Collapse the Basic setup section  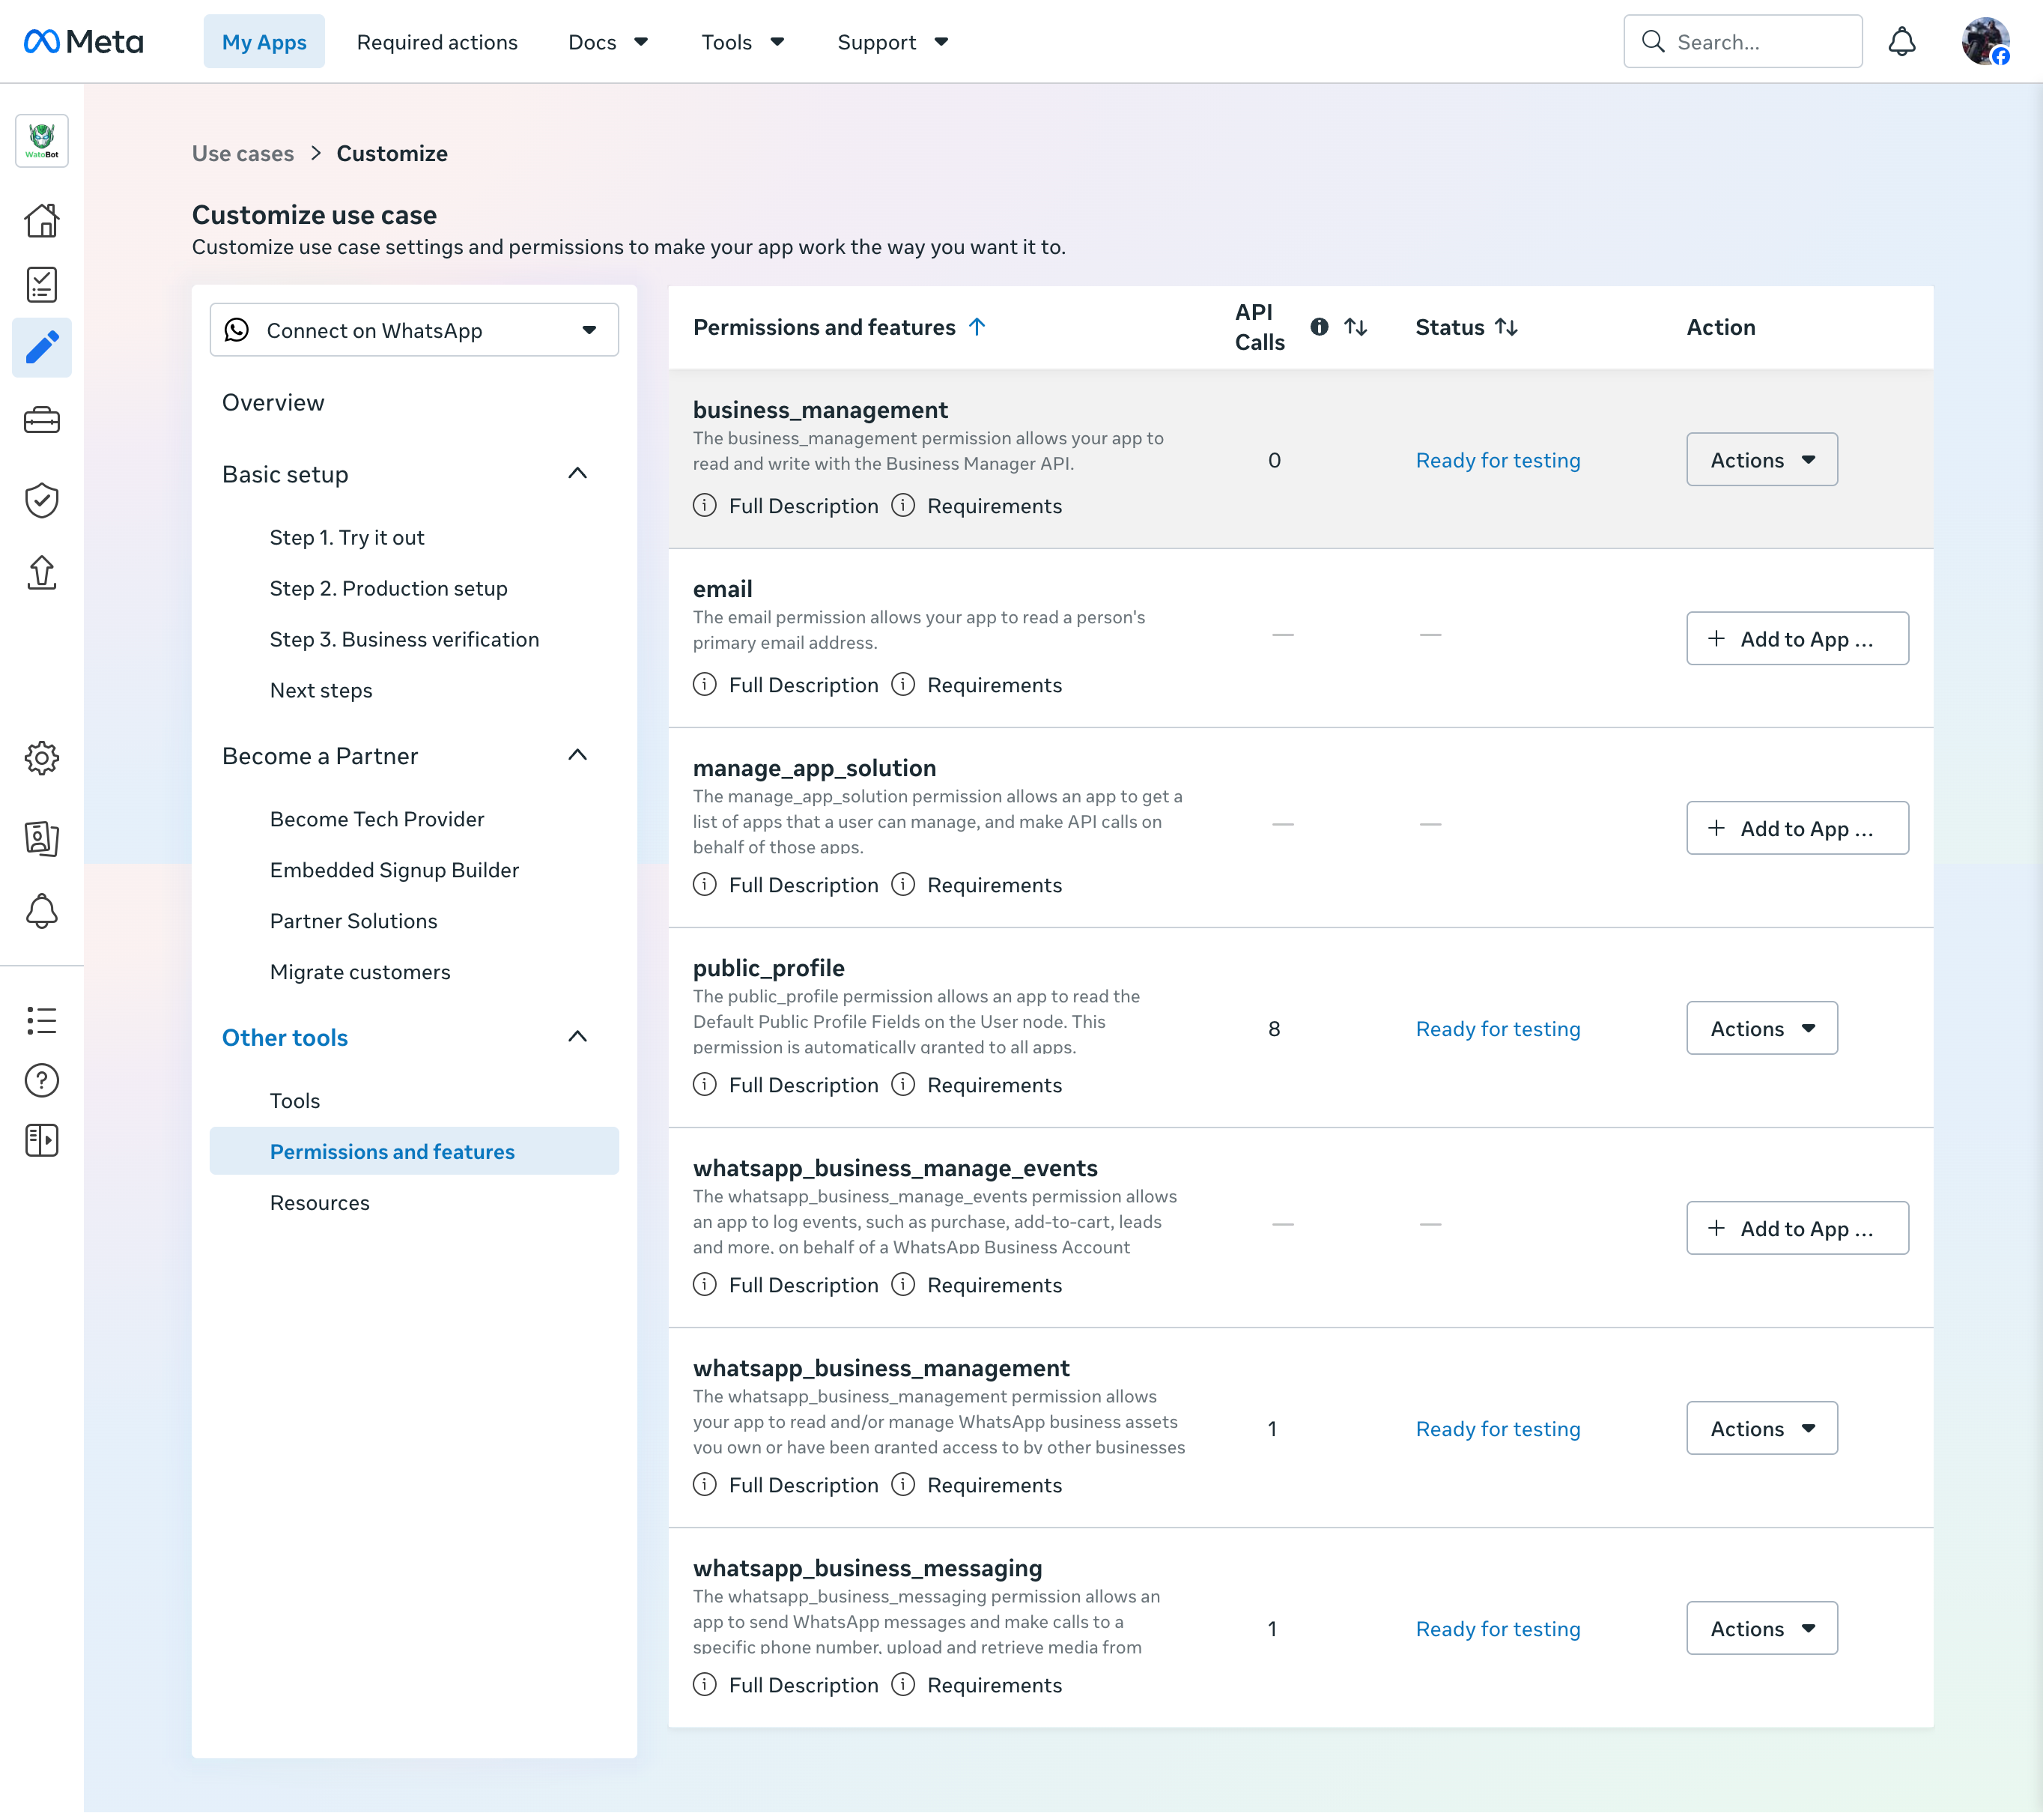coord(577,474)
